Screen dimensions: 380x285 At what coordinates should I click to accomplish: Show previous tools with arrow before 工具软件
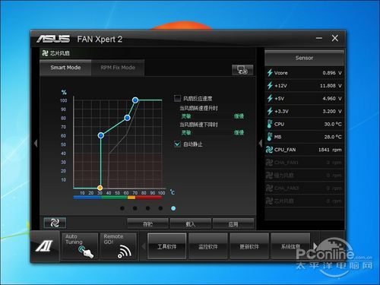[x=144, y=246]
